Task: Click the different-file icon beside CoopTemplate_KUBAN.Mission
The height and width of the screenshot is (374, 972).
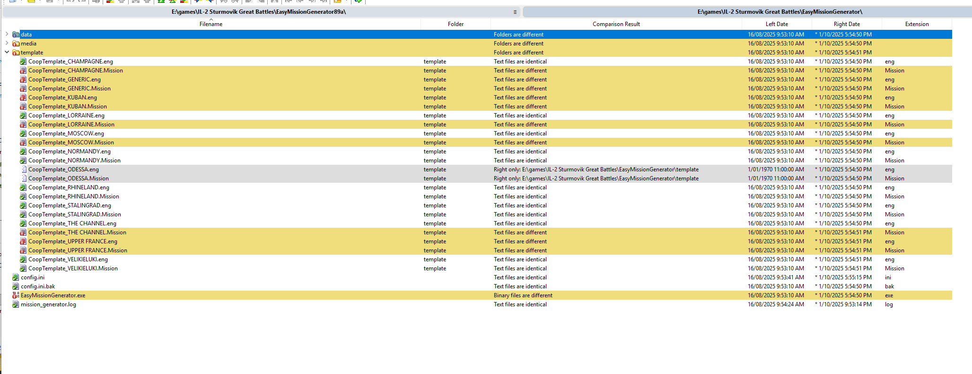Action: 23,107
